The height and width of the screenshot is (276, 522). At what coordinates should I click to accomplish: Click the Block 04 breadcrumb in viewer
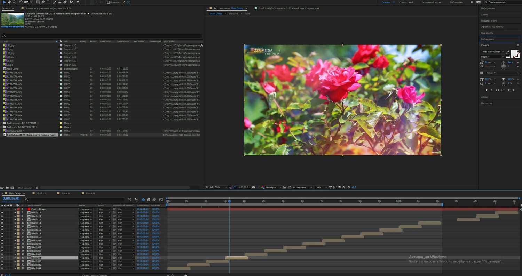233,14
